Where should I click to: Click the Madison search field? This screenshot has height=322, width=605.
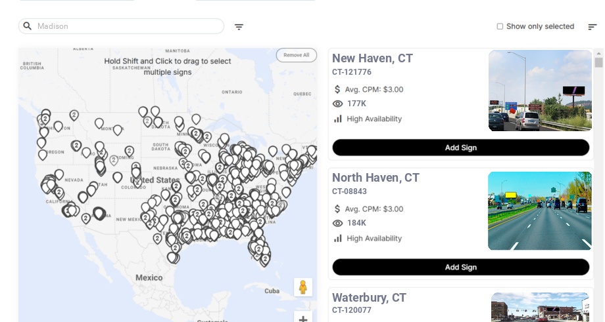click(128, 26)
